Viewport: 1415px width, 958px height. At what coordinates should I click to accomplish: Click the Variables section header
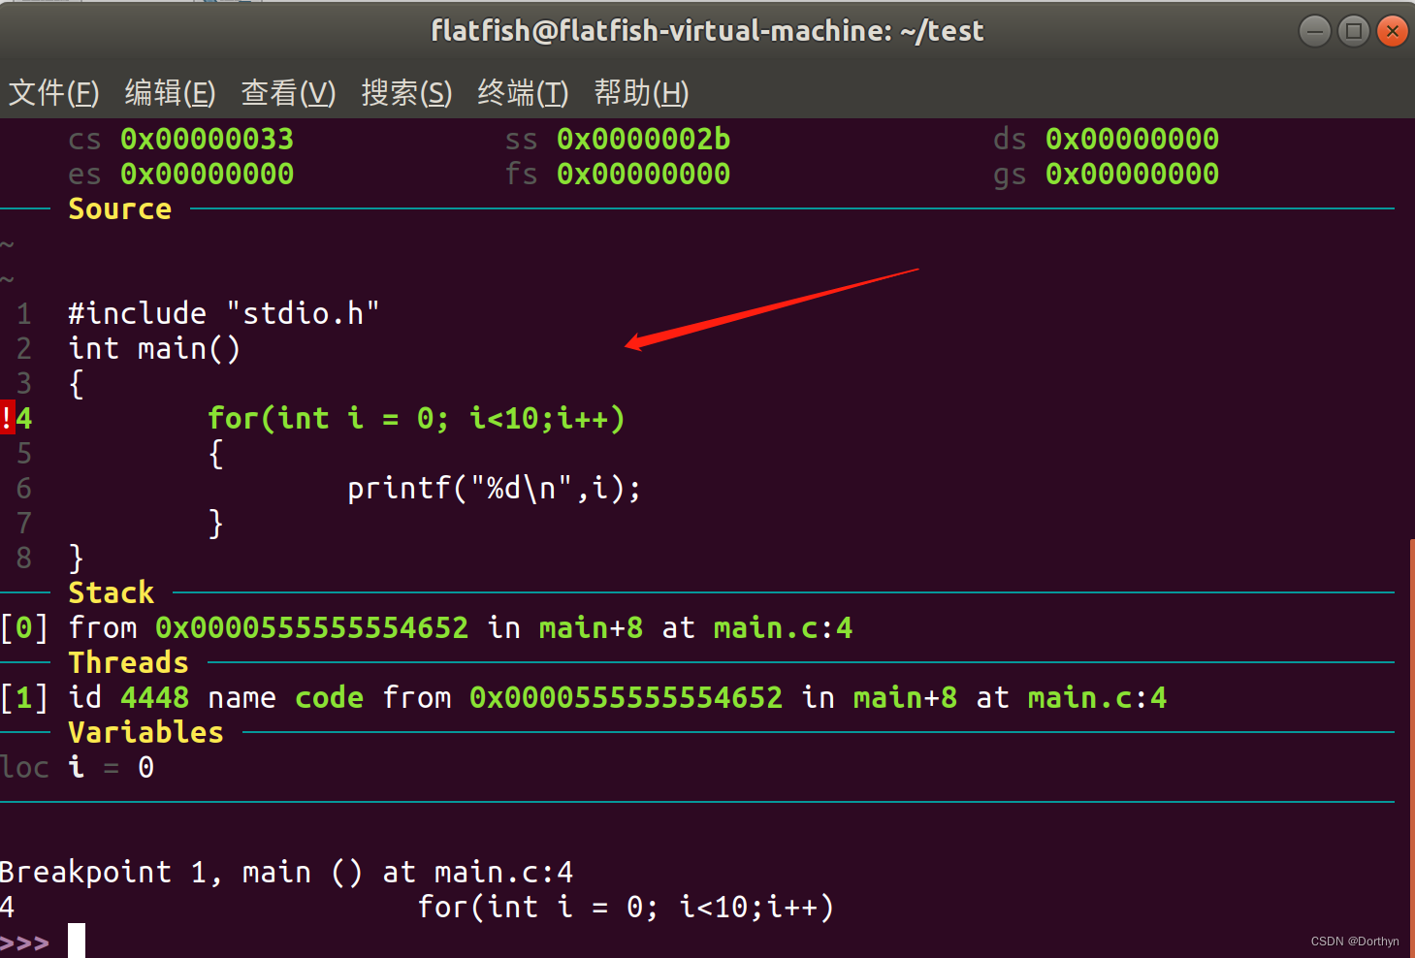(x=146, y=732)
